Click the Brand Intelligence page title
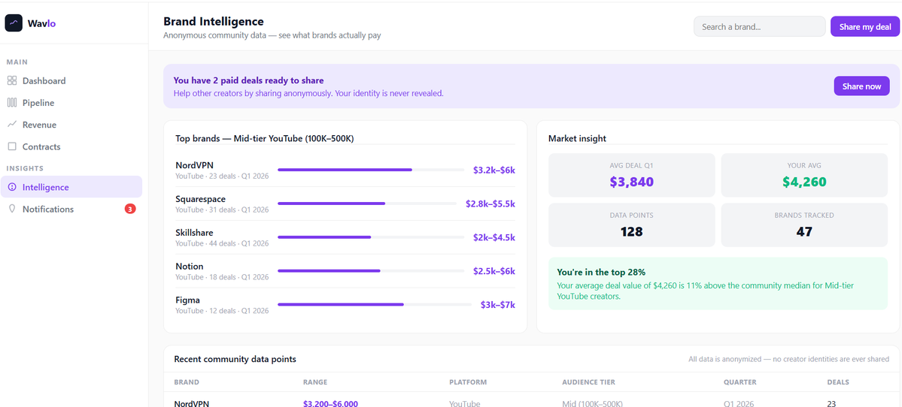Screen dimensions: 902x407 [214, 21]
